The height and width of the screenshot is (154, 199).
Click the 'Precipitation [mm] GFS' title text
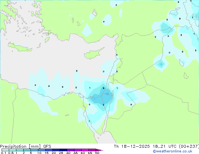click(x=25, y=146)
